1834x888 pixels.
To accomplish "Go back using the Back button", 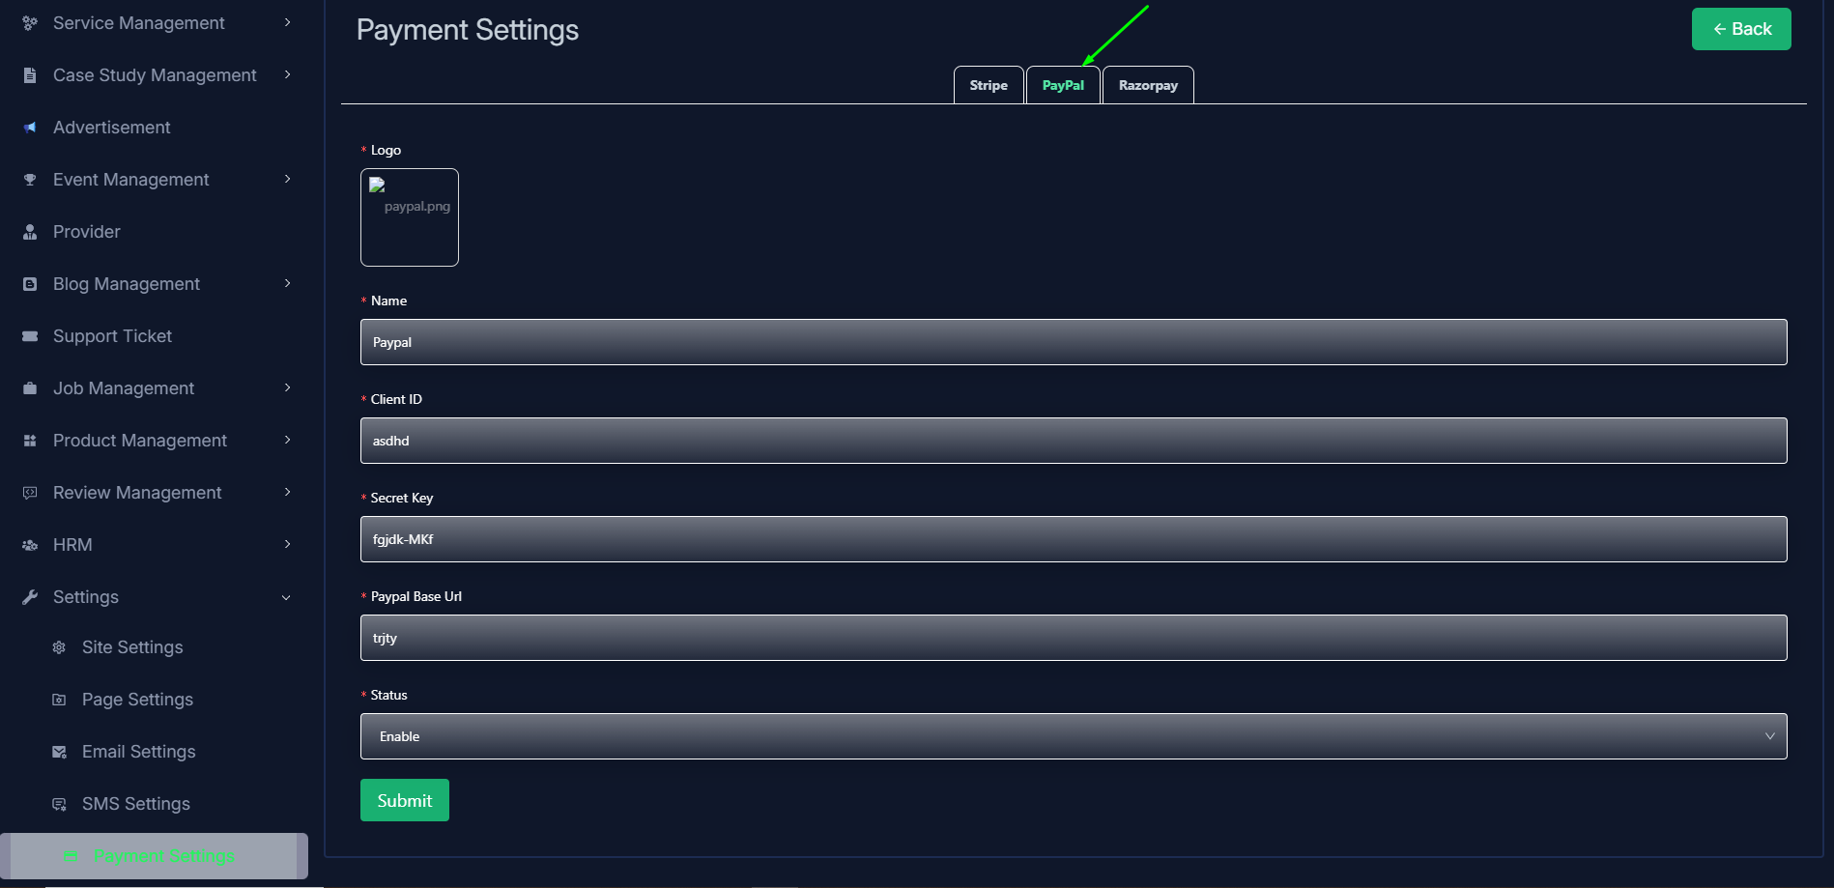I will (x=1740, y=29).
